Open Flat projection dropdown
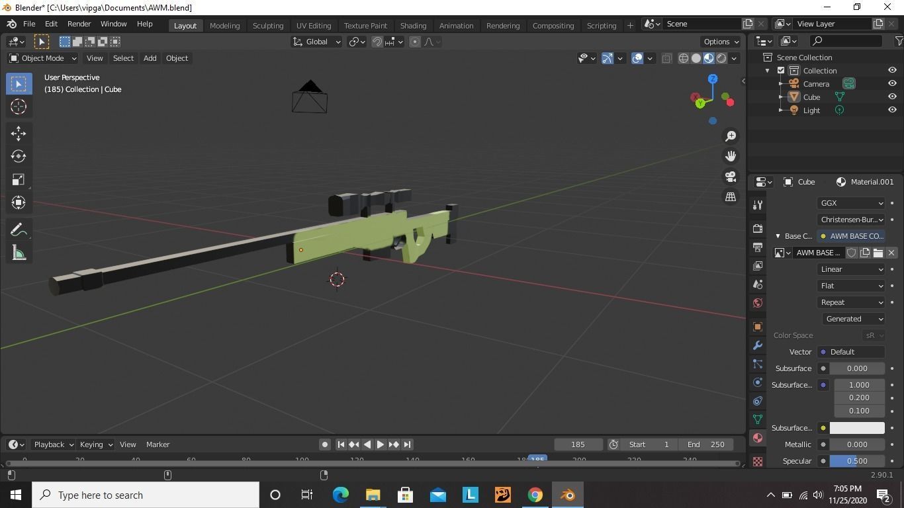Image resolution: width=904 pixels, height=508 pixels. coord(851,286)
